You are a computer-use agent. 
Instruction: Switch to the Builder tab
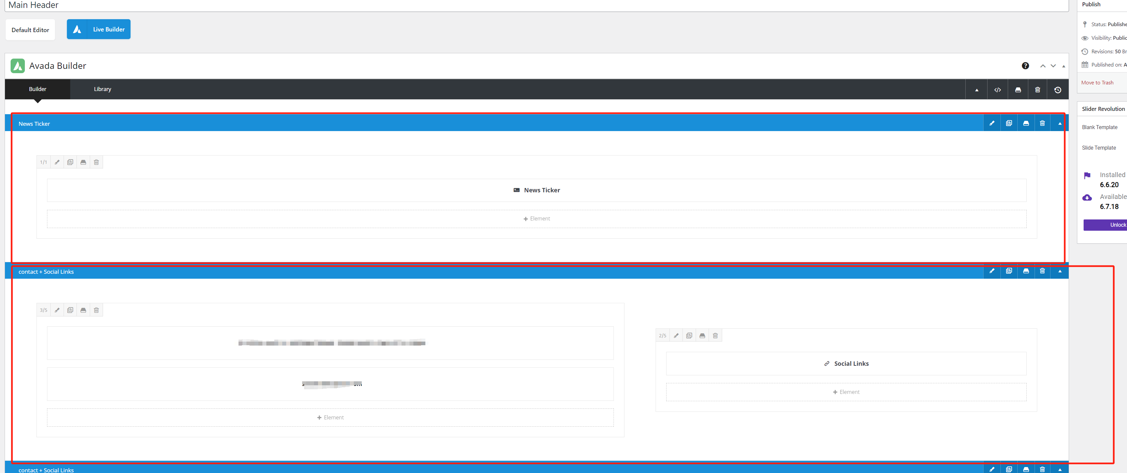(x=38, y=89)
